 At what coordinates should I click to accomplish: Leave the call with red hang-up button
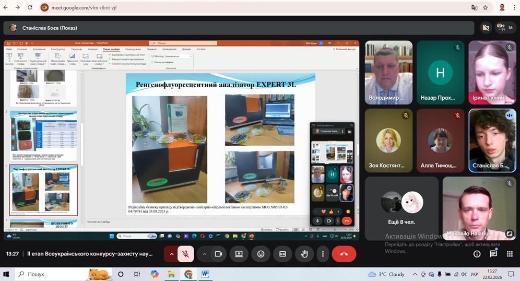tap(344, 254)
